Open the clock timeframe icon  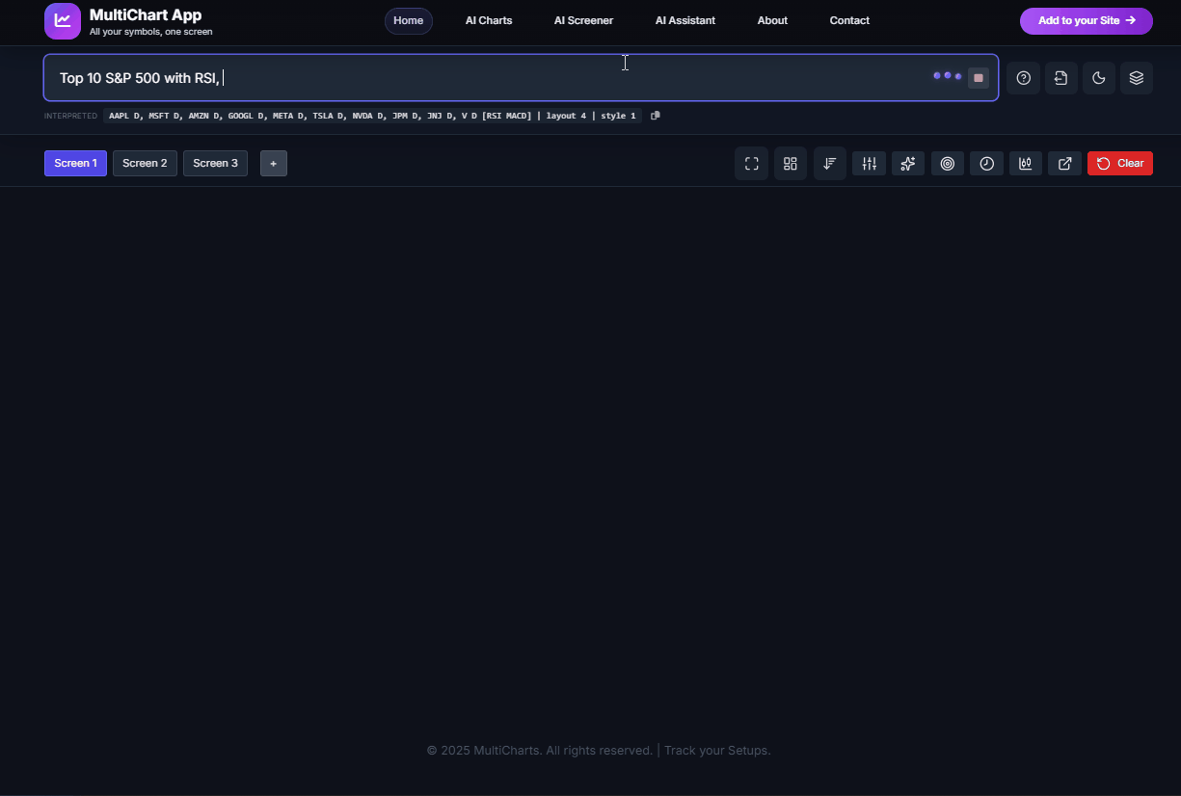[x=986, y=164]
